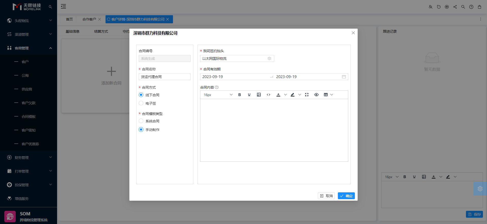Click help icon beside 合同内容

[217, 87]
